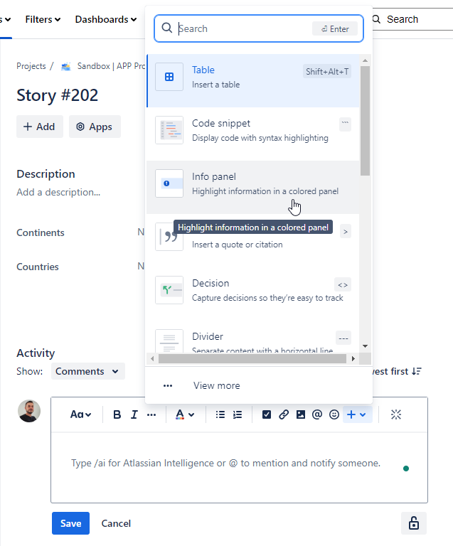Select Code snippet from insert menu
This screenshot has width=453, height=546.
(253, 134)
